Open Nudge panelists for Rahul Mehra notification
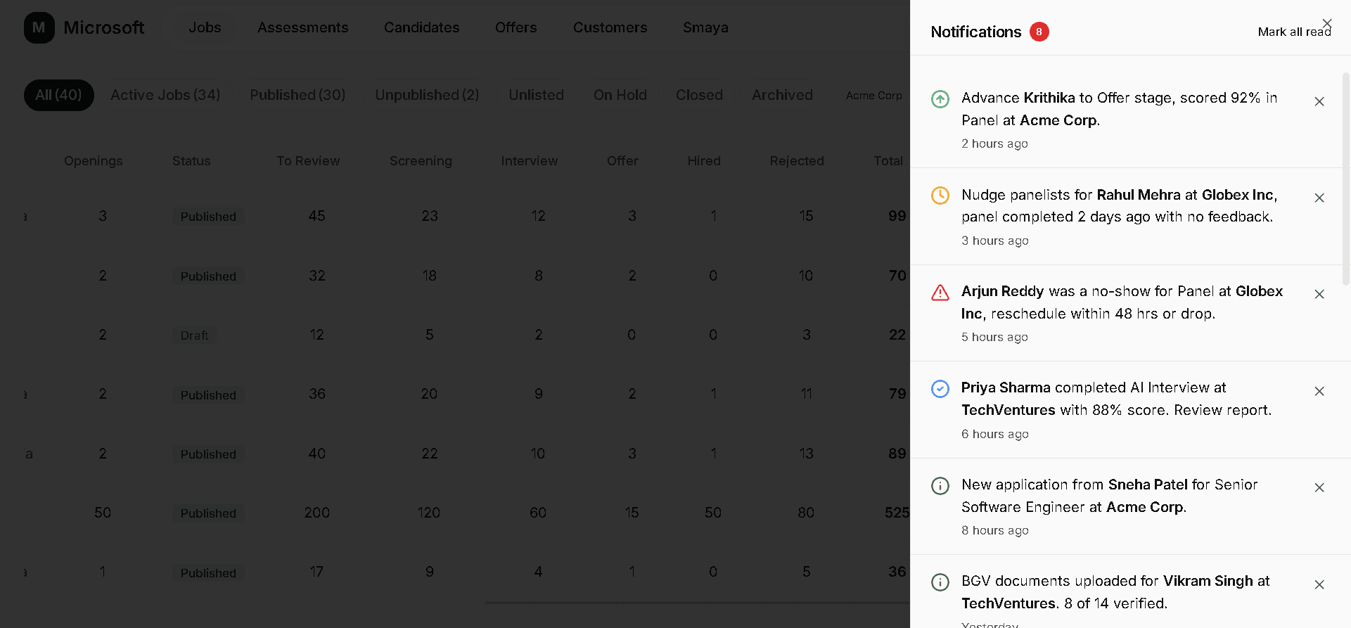The image size is (1351, 628). click(x=1119, y=205)
